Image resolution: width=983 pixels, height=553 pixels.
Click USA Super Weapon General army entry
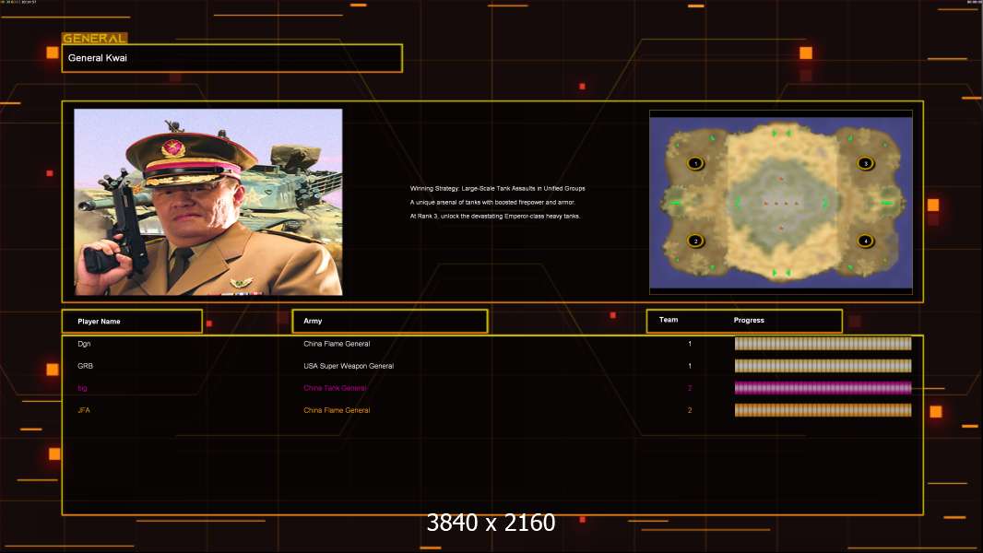point(349,366)
